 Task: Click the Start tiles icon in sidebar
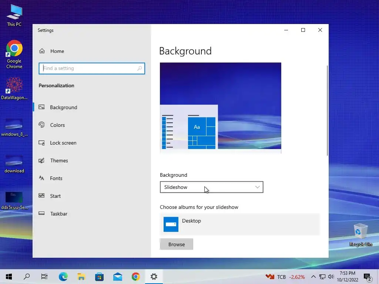point(41,196)
